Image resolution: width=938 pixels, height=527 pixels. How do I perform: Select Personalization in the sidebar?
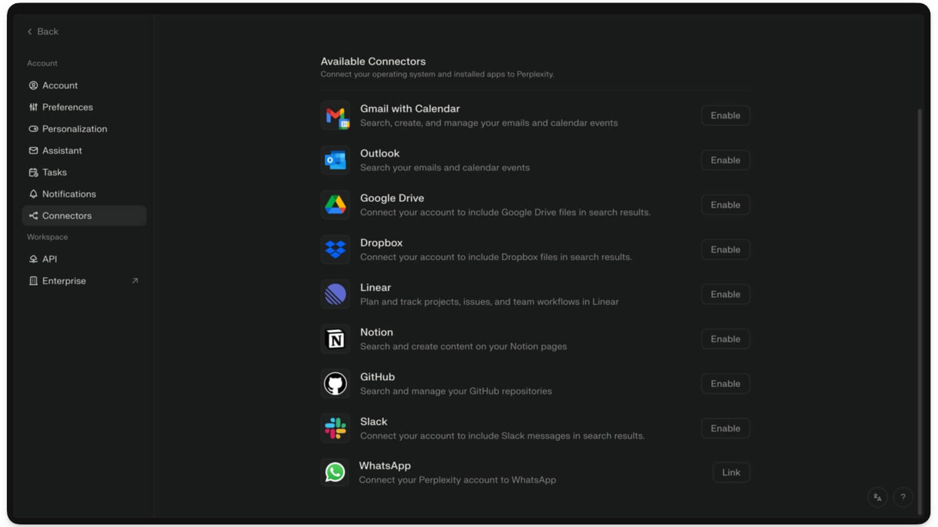74,129
